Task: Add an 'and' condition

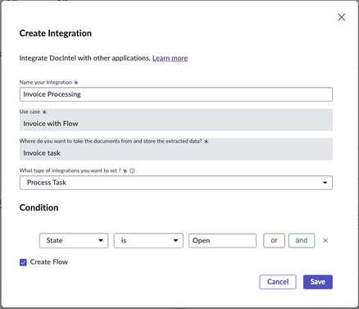Action: point(302,240)
